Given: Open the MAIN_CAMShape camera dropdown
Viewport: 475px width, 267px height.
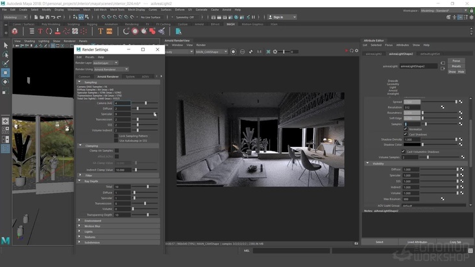Looking at the screenshot, I should pyautogui.click(x=211, y=52).
